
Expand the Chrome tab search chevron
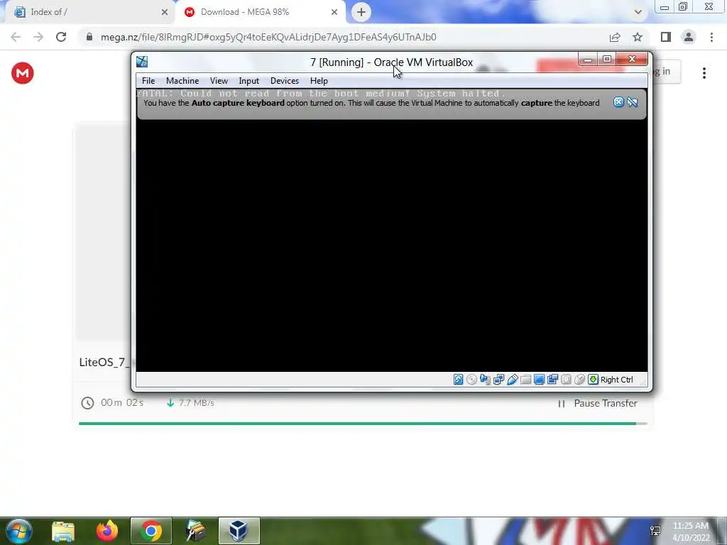(x=638, y=12)
